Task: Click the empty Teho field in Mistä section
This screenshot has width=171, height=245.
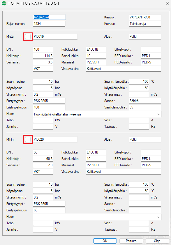Action: (x=43, y=120)
